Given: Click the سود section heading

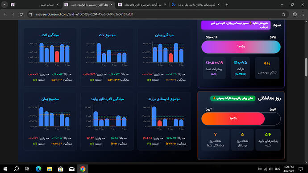Looking at the screenshot, I should tap(277, 25).
